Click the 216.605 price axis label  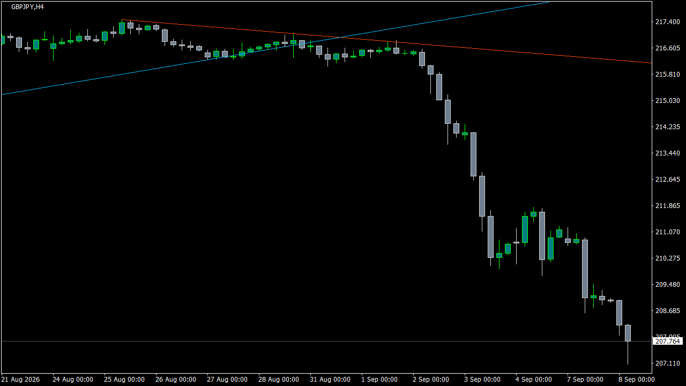pos(668,48)
